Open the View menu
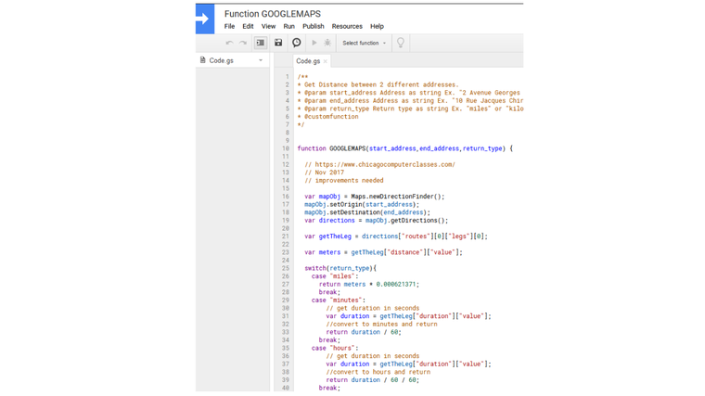Viewport: 705px width, 396px height. click(x=268, y=26)
